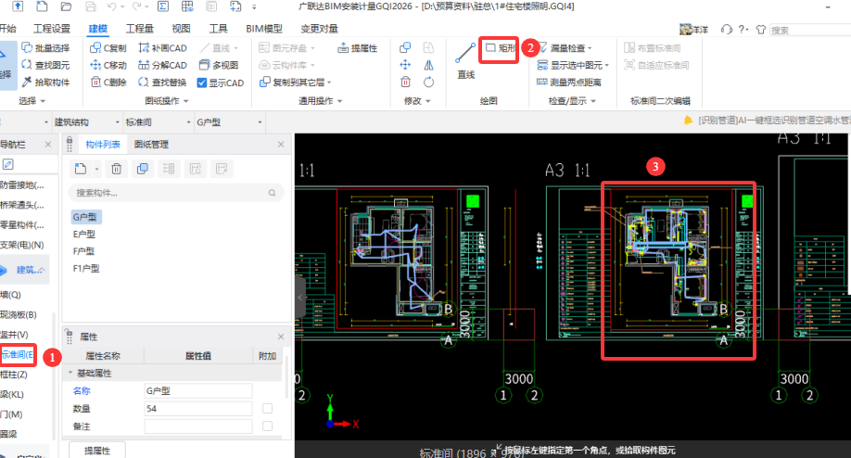Click the table view icon in quick access

click(x=187, y=6)
